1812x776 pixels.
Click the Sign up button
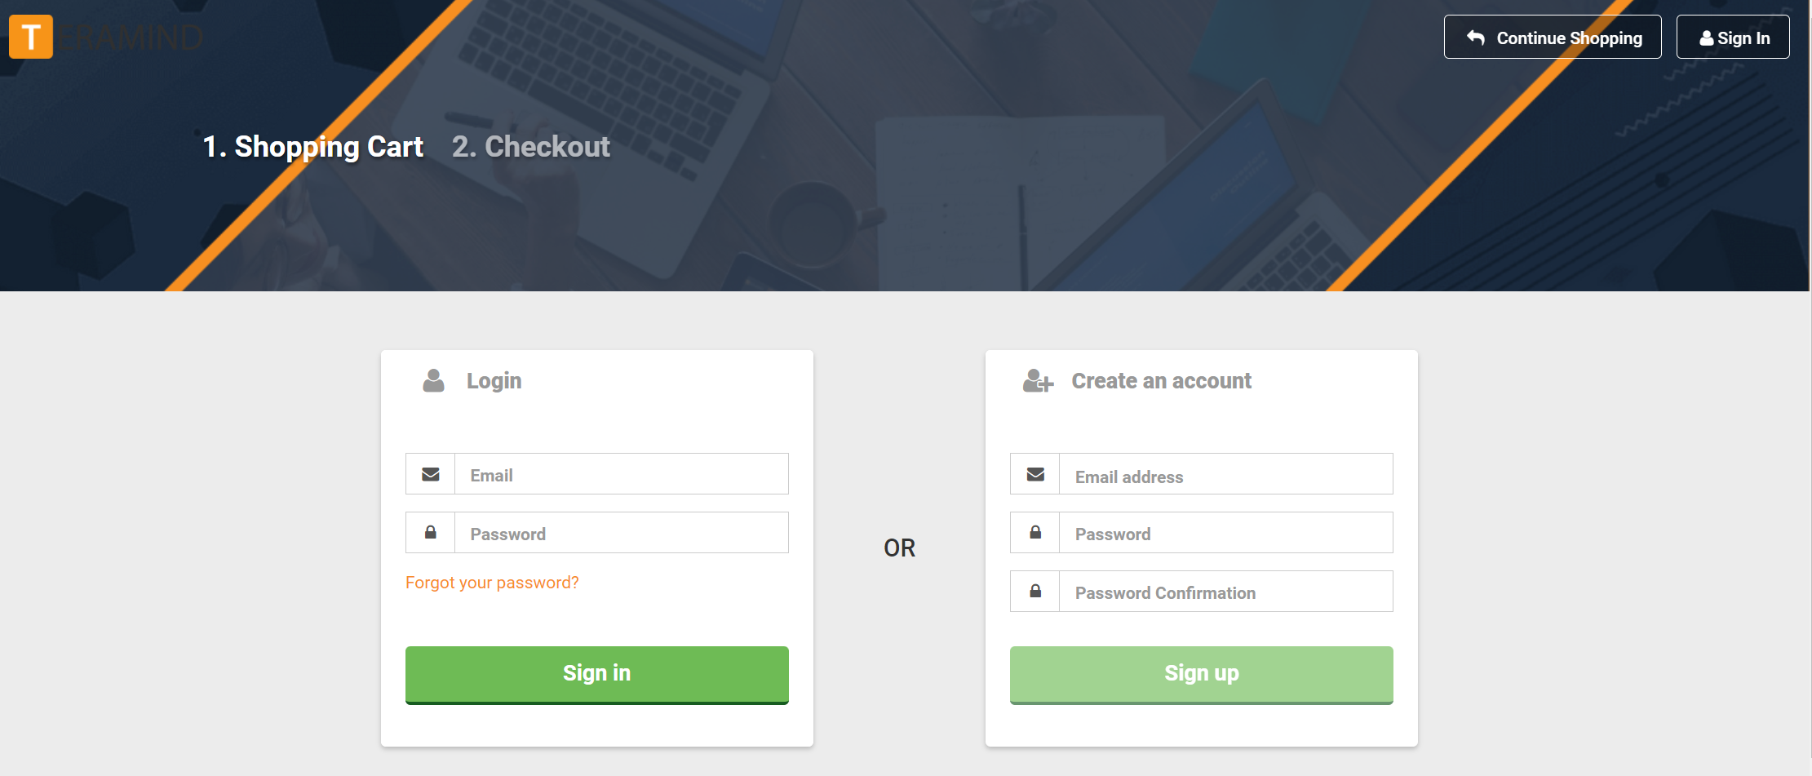(1202, 675)
